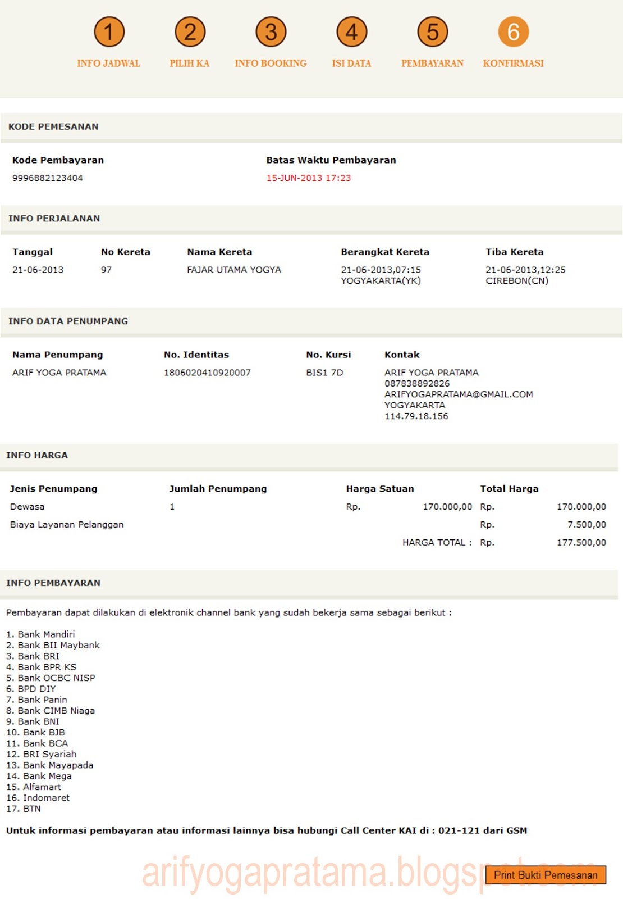Click list item Bank BRI
623x899 pixels.
38,656
